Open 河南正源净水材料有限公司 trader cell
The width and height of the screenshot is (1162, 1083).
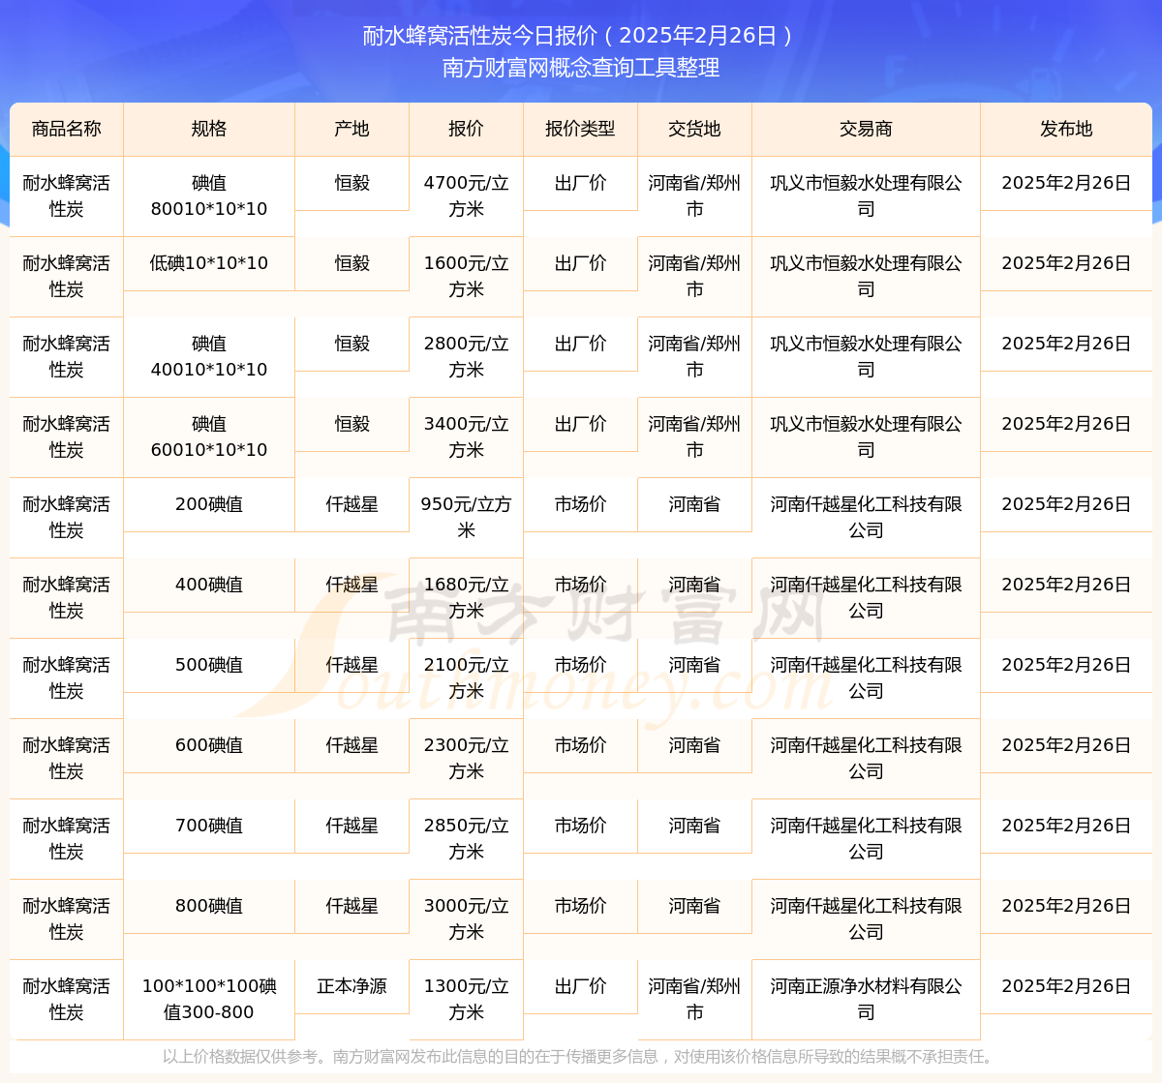[x=866, y=999]
